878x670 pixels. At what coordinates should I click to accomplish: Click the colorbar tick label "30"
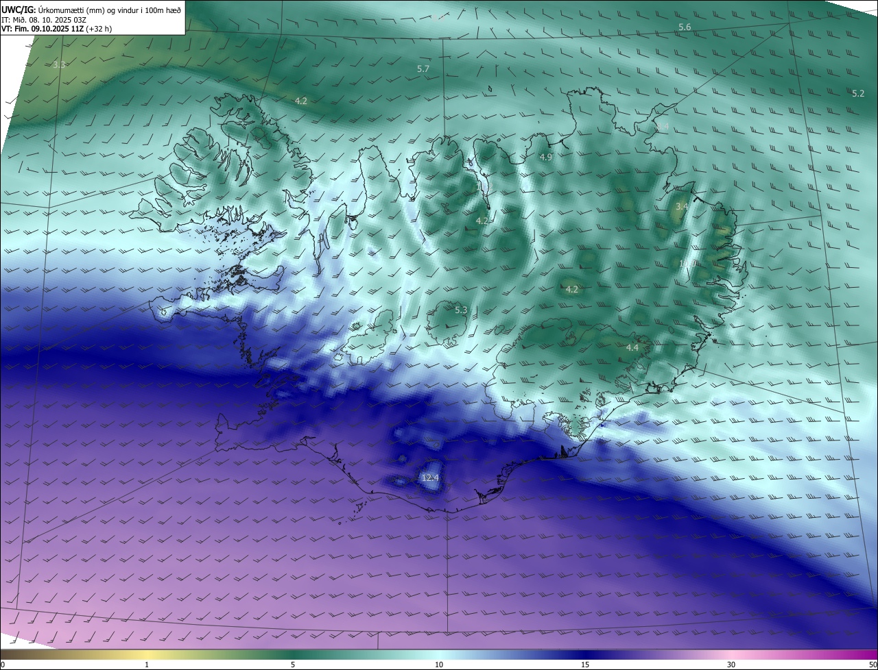pyautogui.click(x=731, y=665)
